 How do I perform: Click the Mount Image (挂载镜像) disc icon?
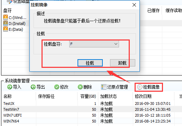(x=140, y=87)
